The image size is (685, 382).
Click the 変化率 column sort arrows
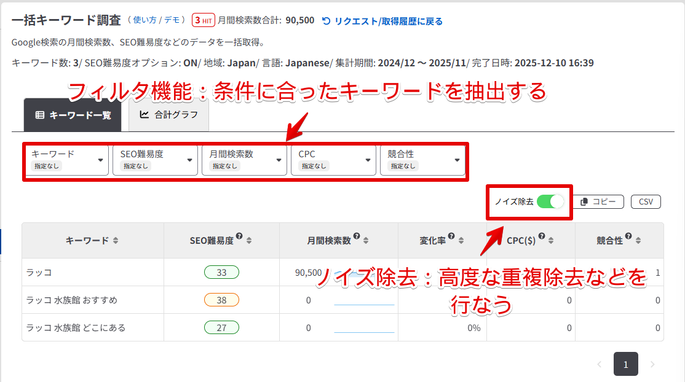point(461,241)
